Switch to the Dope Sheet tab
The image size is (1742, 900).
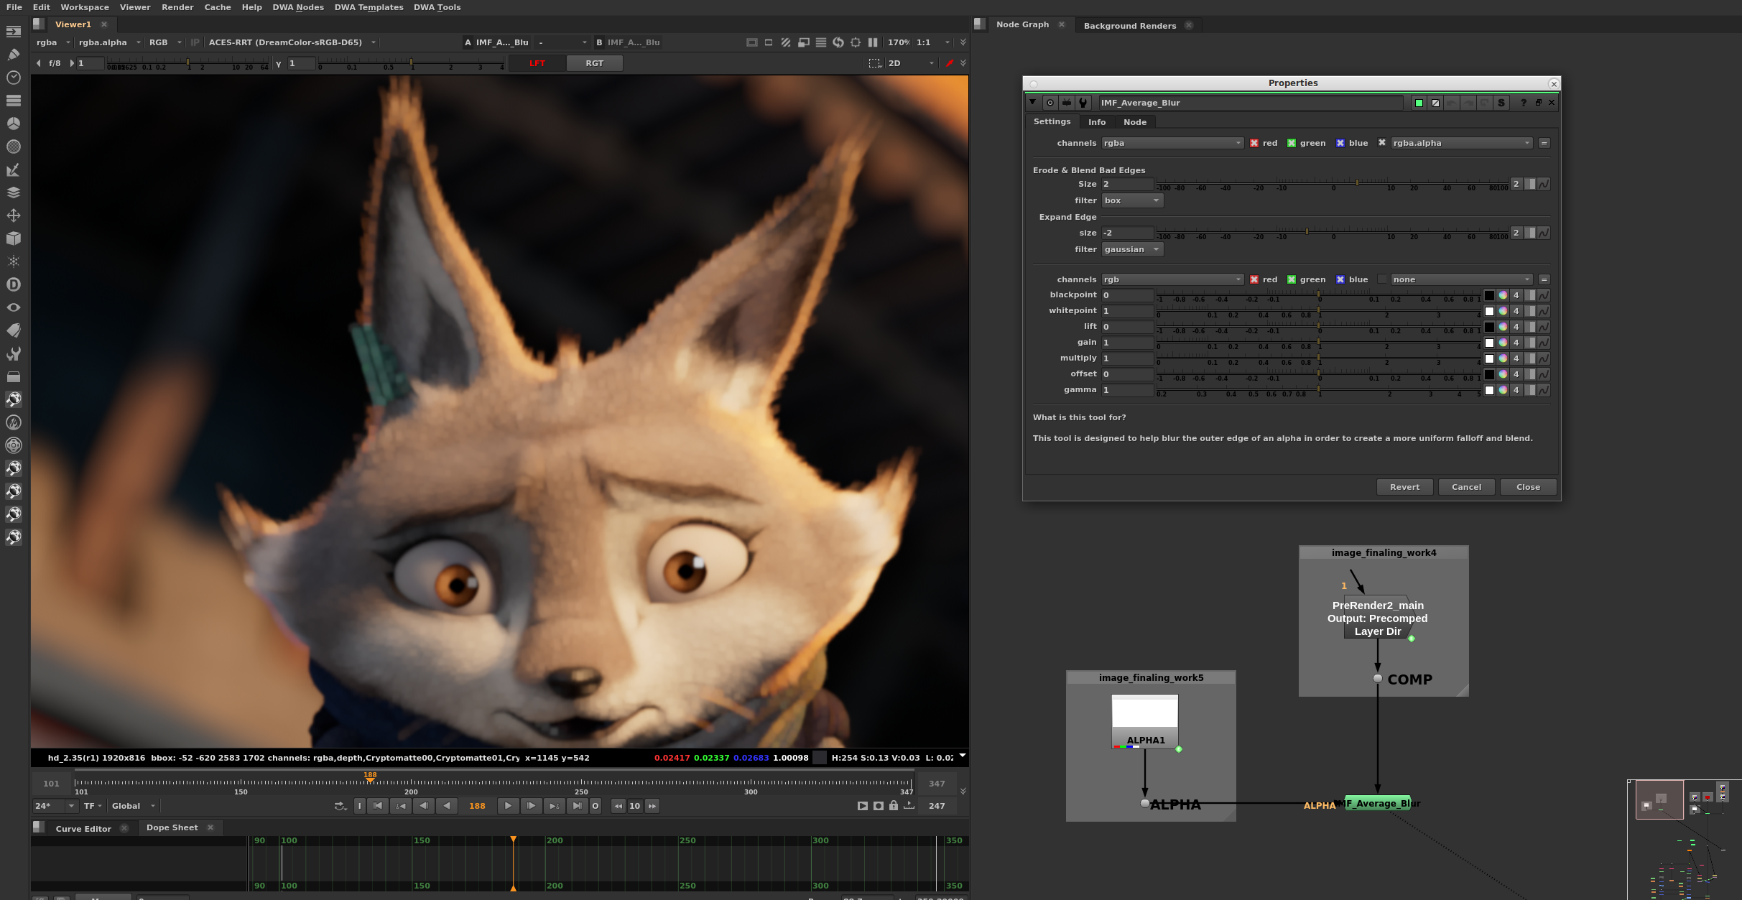pos(172,827)
